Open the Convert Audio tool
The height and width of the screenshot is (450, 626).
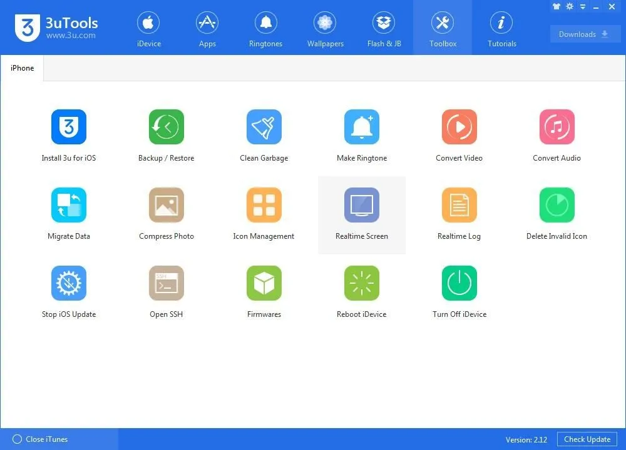click(x=557, y=127)
